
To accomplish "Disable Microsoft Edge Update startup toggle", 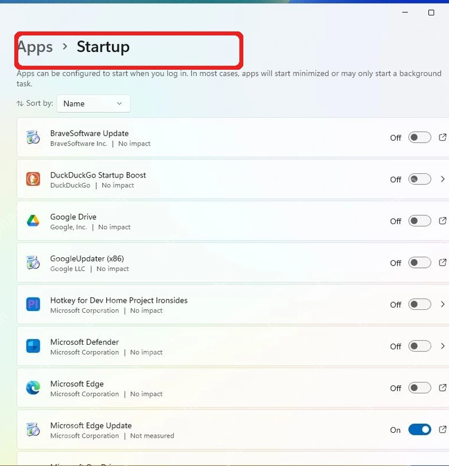I will point(419,429).
